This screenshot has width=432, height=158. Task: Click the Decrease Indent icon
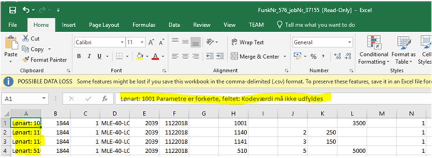pyautogui.click(x=210, y=56)
